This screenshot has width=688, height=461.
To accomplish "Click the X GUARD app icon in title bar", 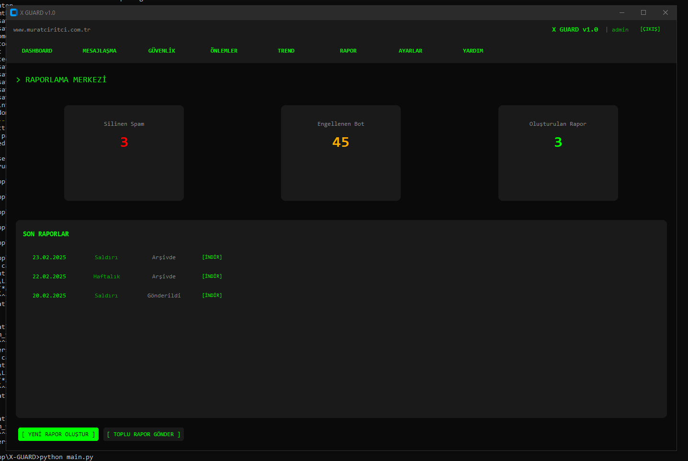I will click(x=14, y=12).
